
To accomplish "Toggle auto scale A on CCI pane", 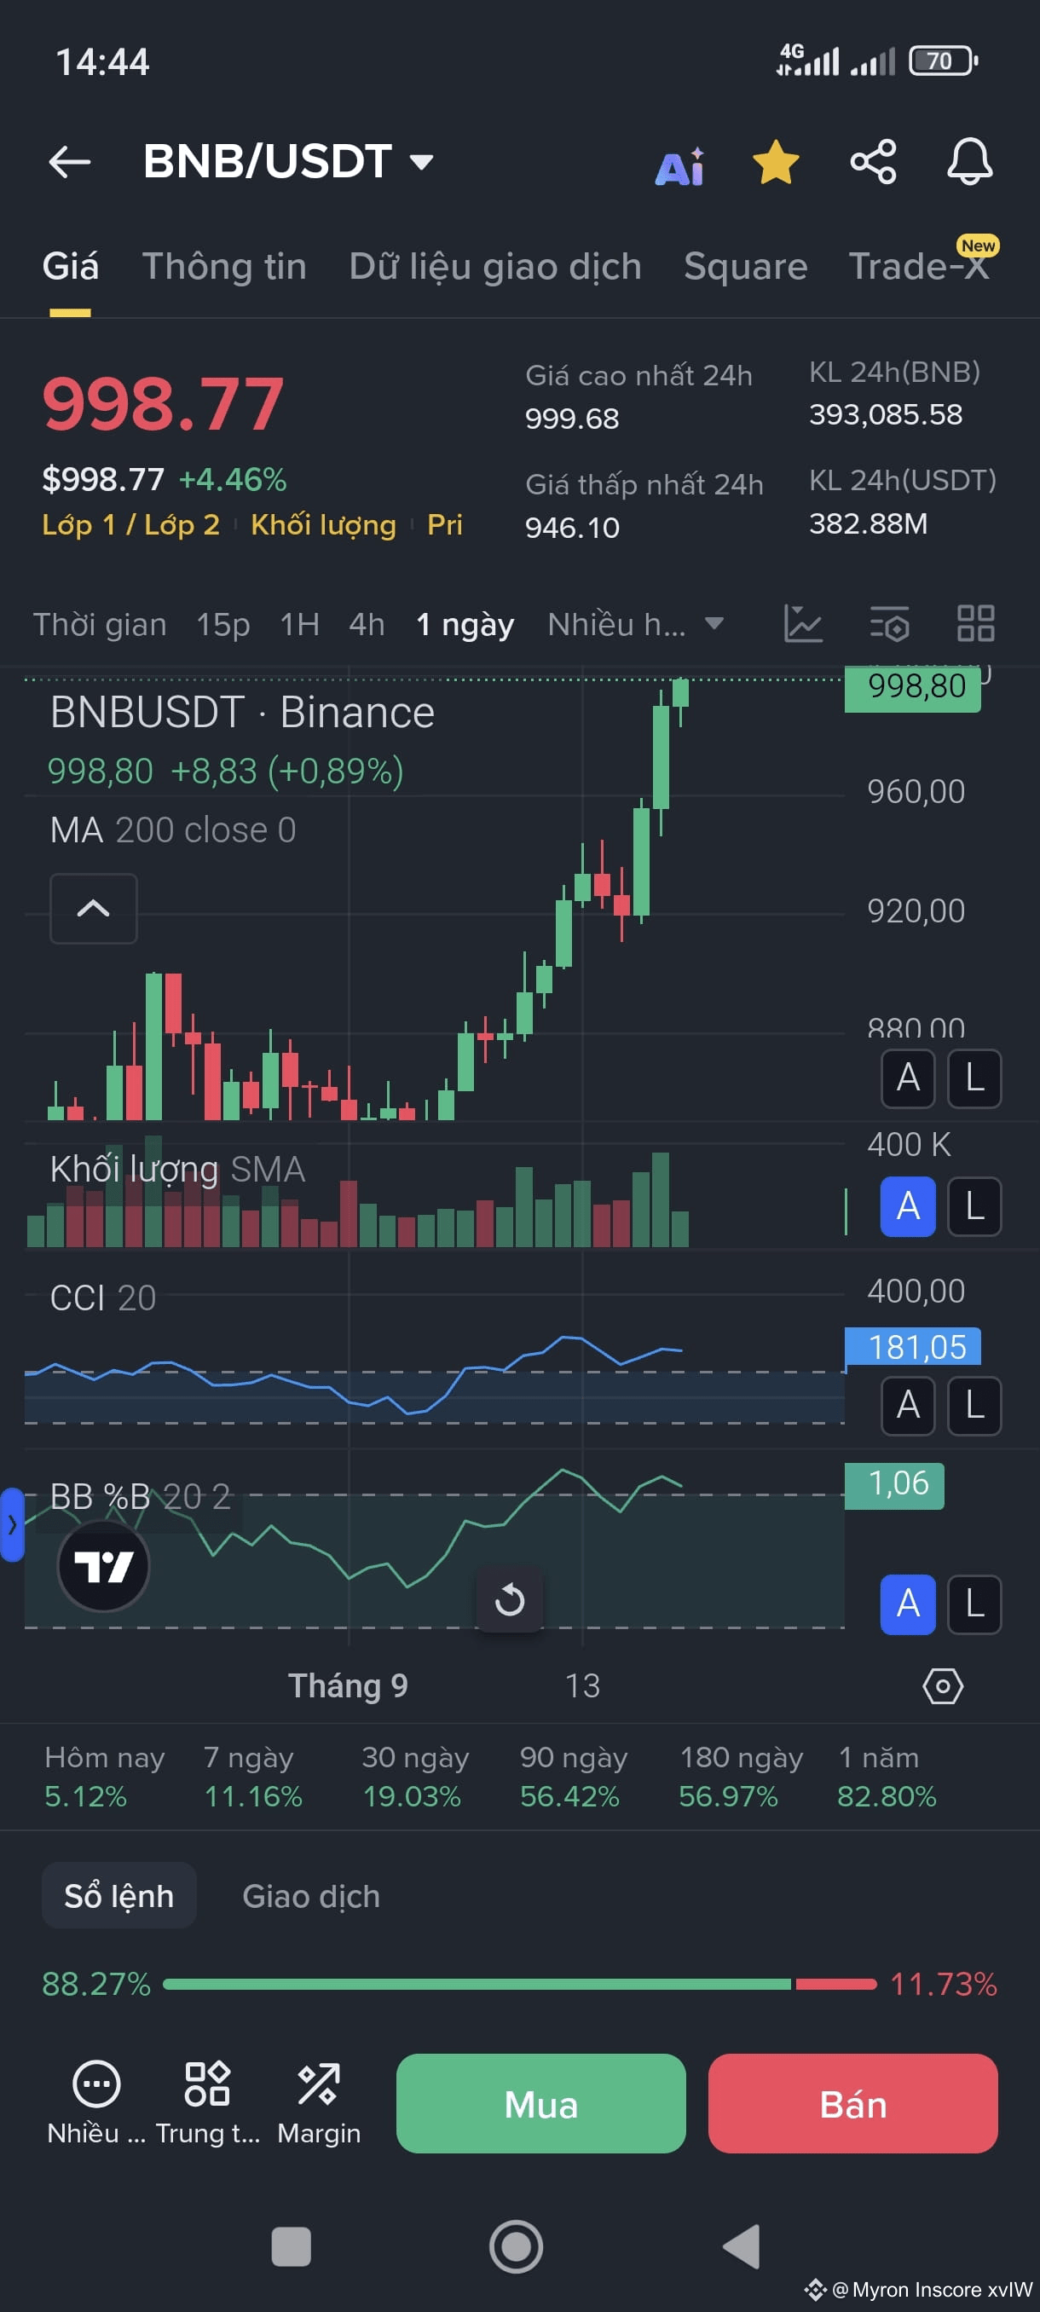I will 908,1406.
